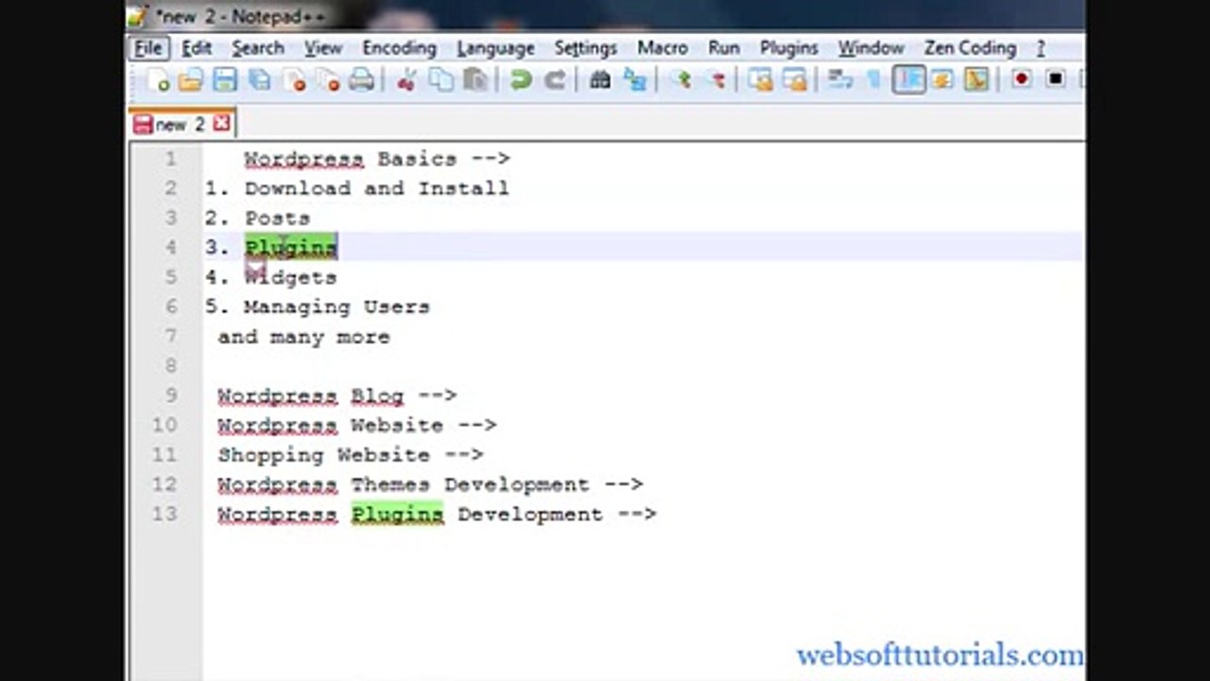Open the Language menu
The height and width of the screenshot is (681, 1210).
click(495, 48)
